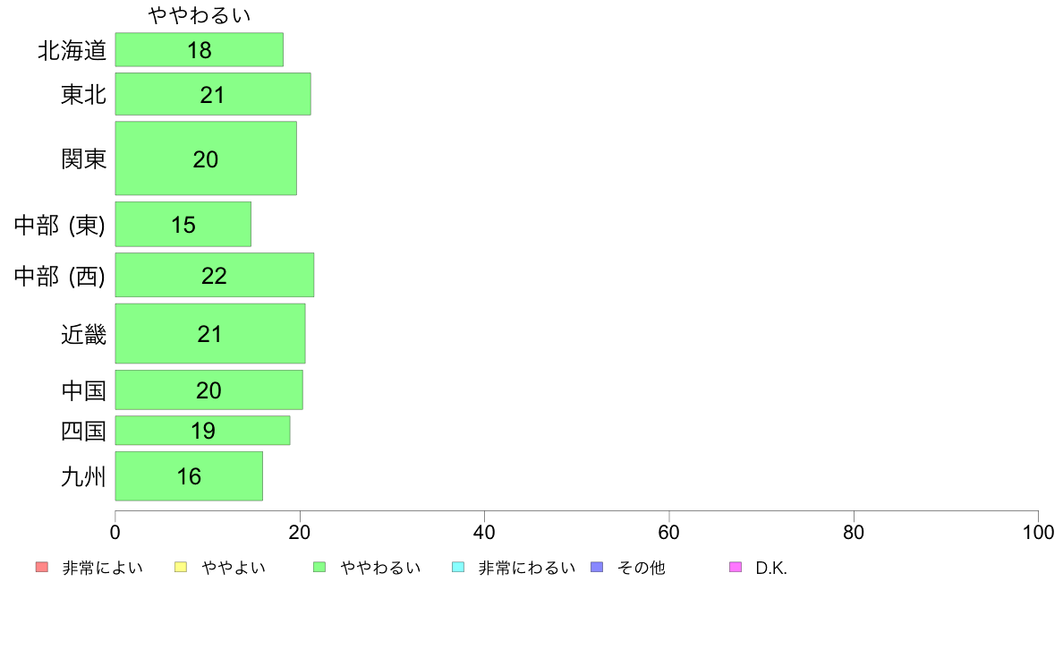Click the red 非常によい legend swatch
Image resolution: width=1063 pixels, height=659 pixels.
(41, 567)
